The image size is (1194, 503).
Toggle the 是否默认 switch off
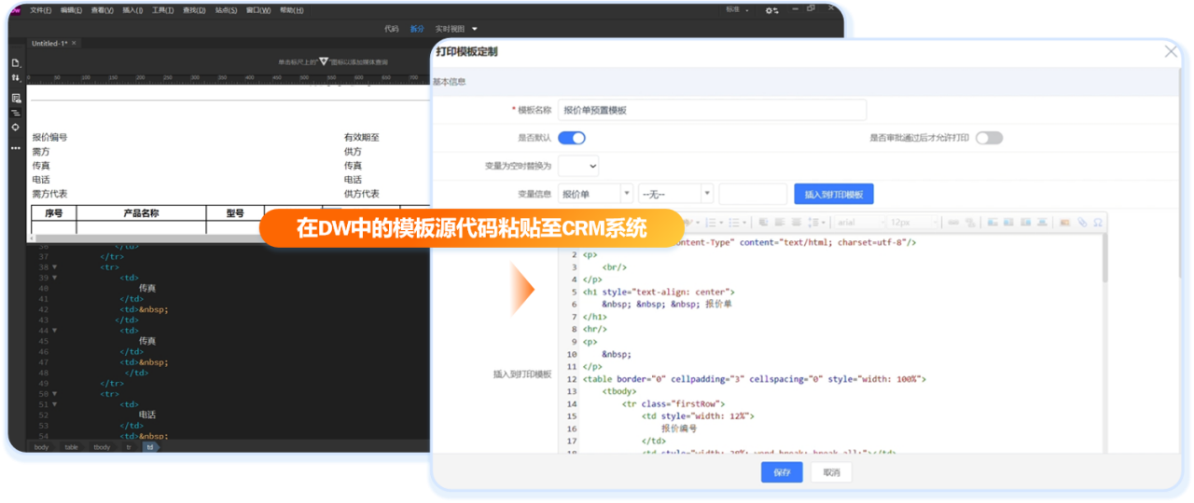(572, 138)
